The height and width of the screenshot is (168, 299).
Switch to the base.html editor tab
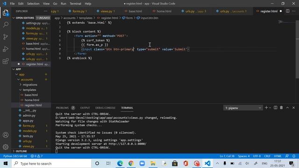tap(135, 11)
